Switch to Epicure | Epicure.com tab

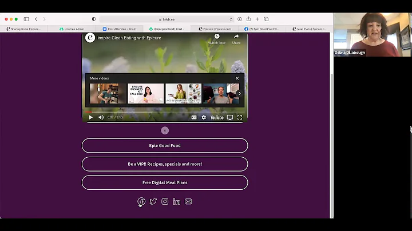pos(215,29)
